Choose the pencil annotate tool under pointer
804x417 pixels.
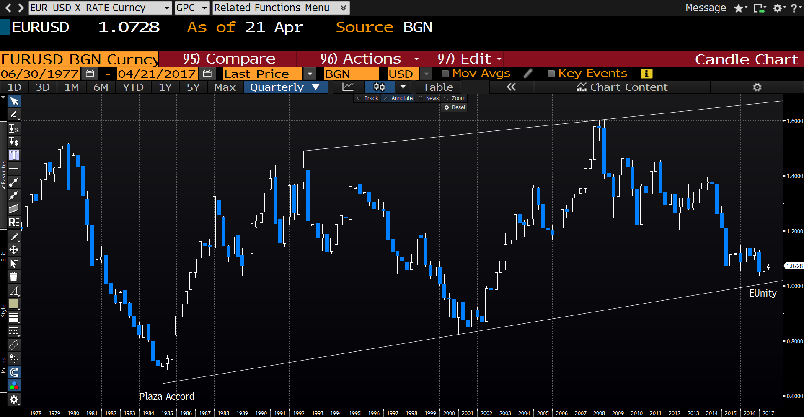14,114
